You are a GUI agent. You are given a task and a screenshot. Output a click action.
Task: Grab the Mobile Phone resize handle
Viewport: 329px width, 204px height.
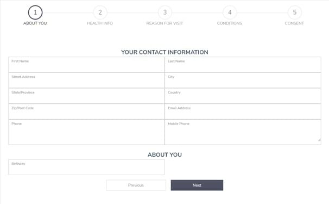pyautogui.click(x=319, y=140)
